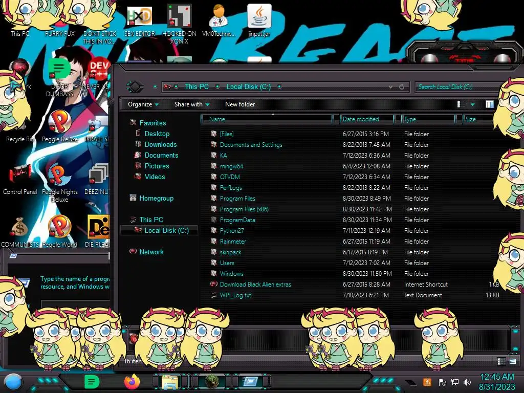The width and height of the screenshot is (524, 393).
Task: Switch to the Run dialog taskbar button
Action: coord(251,382)
